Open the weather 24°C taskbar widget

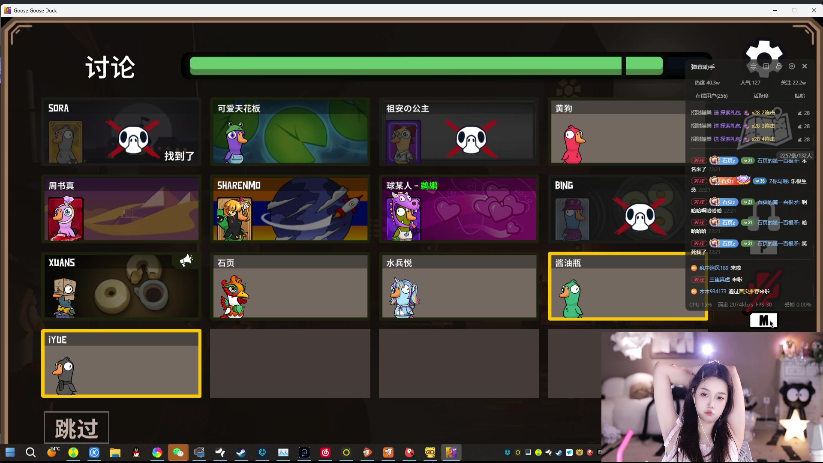click(x=53, y=452)
